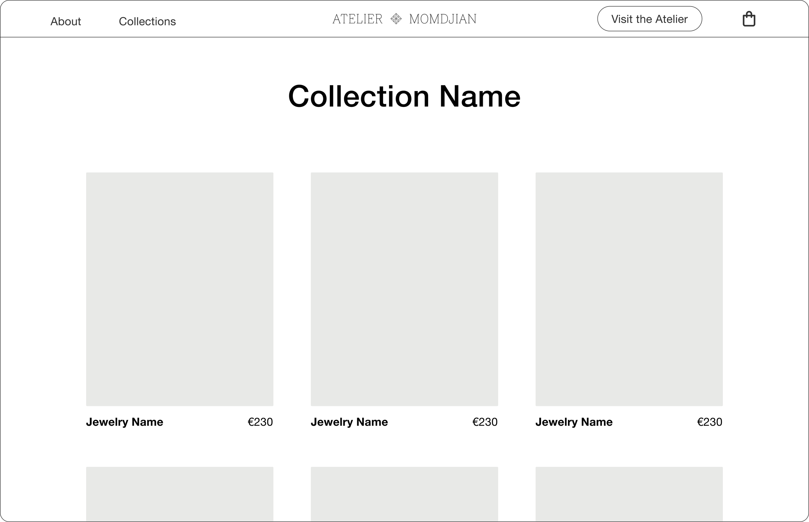Open the About page
809x522 pixels.
[x=65, y=21]
